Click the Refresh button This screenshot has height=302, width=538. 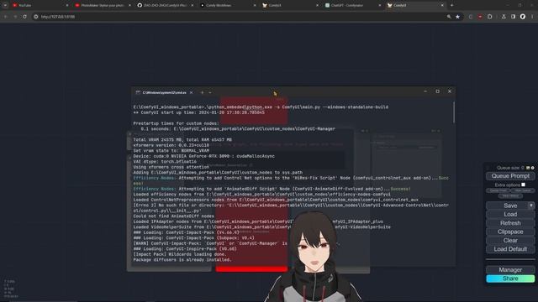point(510,223)
